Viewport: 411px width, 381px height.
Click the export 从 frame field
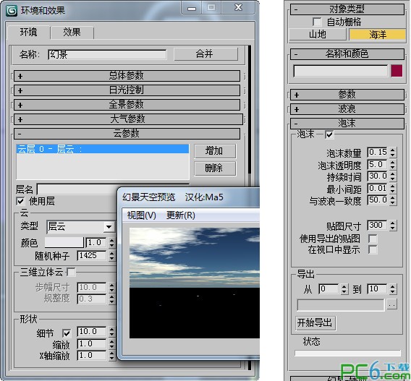pyautogui.click(x=329, y=289)
